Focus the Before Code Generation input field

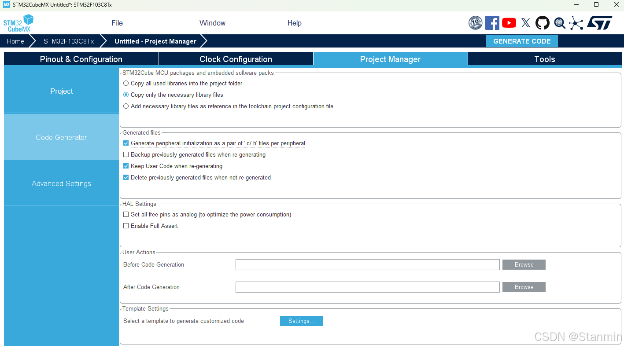(368, 264)
